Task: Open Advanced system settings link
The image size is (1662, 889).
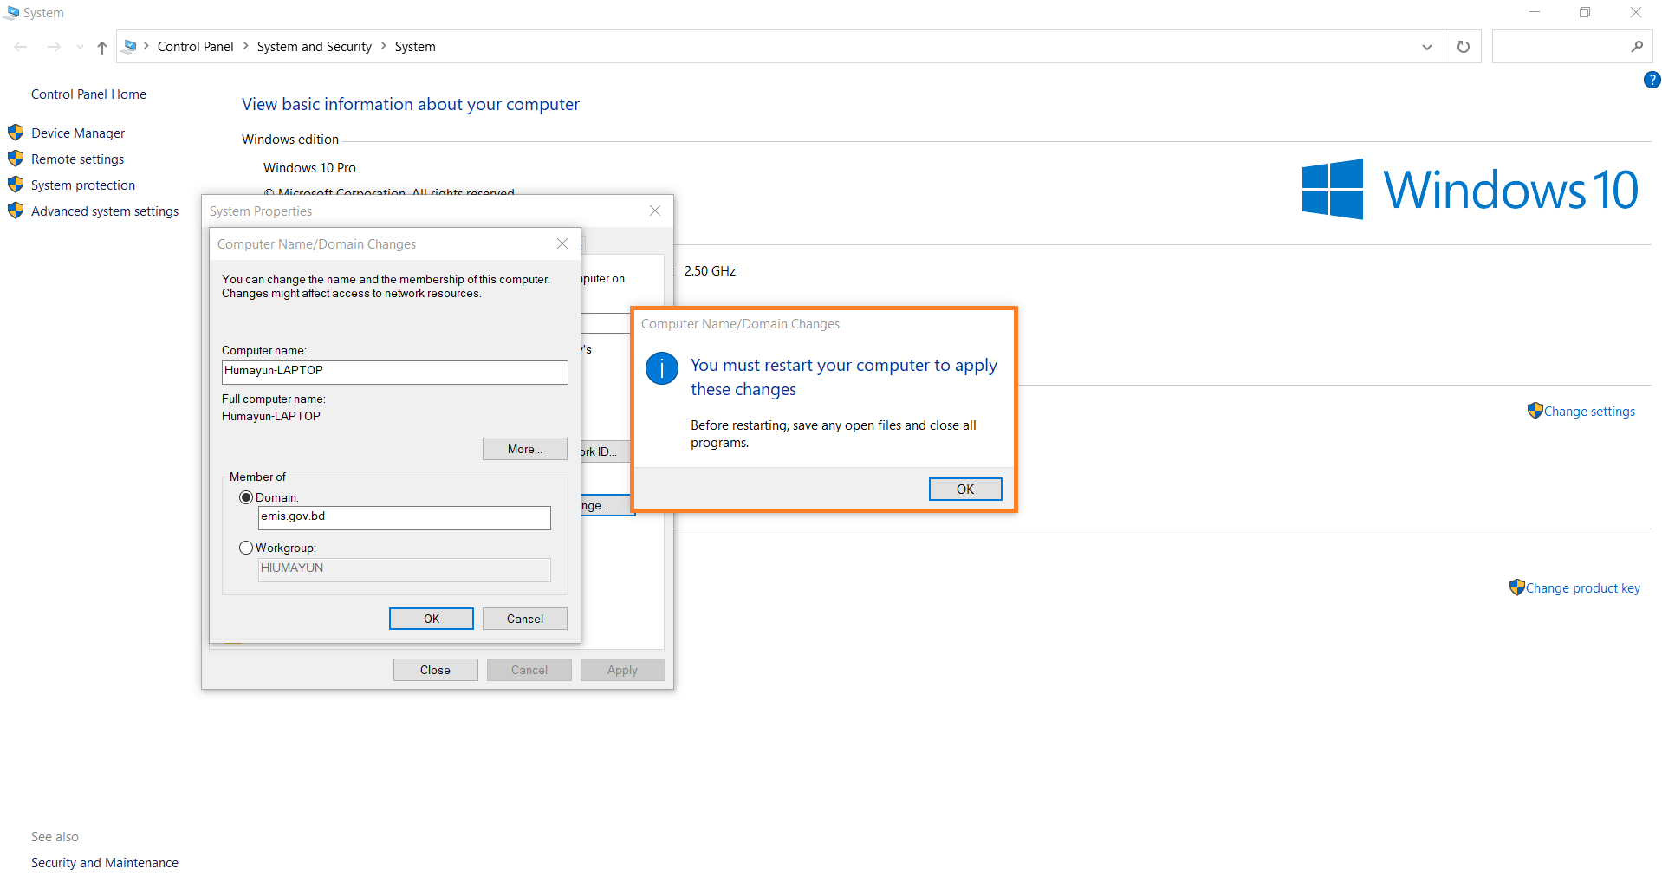Action: pyautogui.click(x=105, y=211)
